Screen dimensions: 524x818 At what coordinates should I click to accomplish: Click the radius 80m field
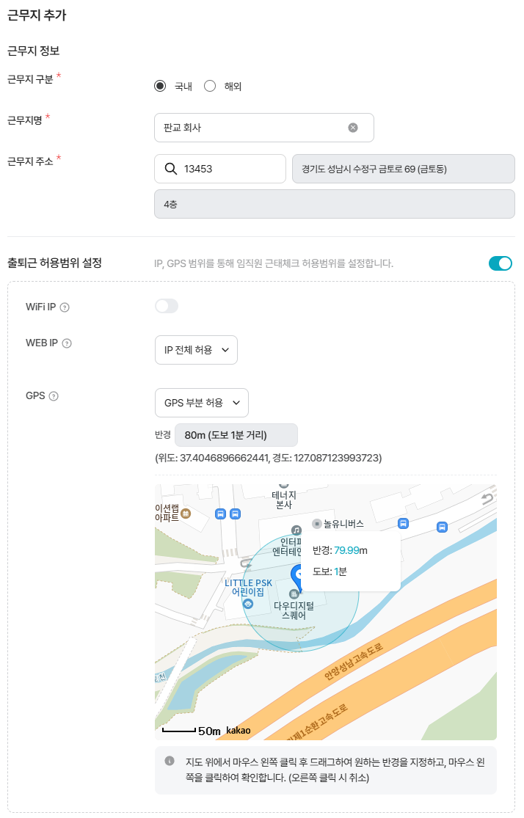[x=236, y=435]
